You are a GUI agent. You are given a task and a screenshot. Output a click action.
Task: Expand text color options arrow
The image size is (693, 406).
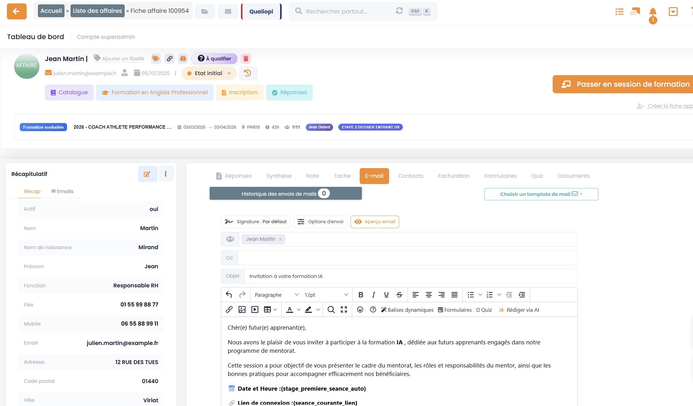click(299, 310)
